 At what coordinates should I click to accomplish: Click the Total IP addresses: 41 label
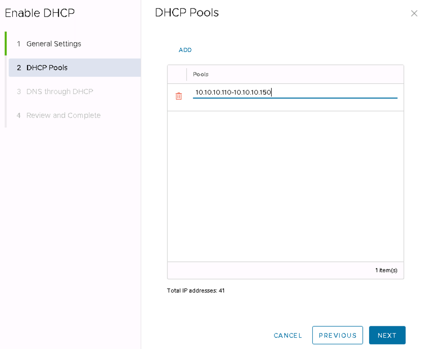click(196, 291)
